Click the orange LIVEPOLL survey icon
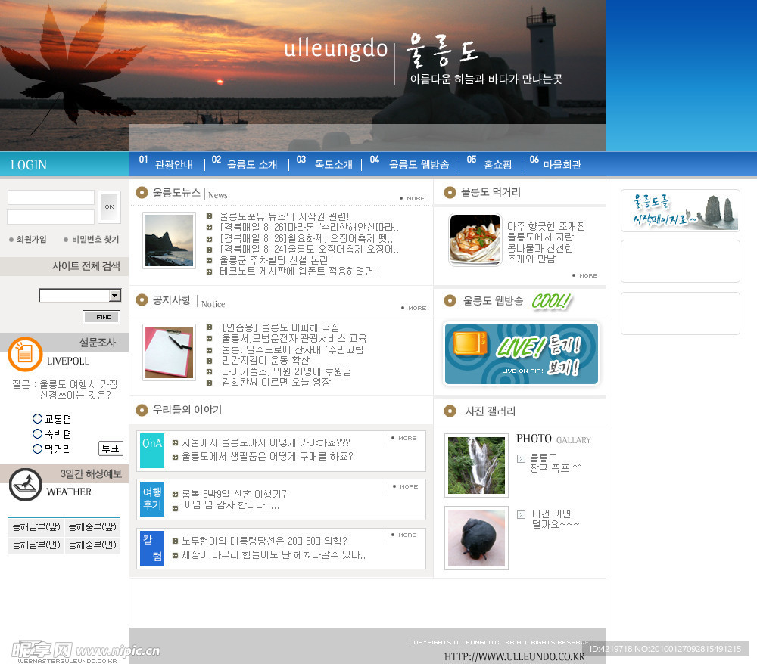 (25, 354)
